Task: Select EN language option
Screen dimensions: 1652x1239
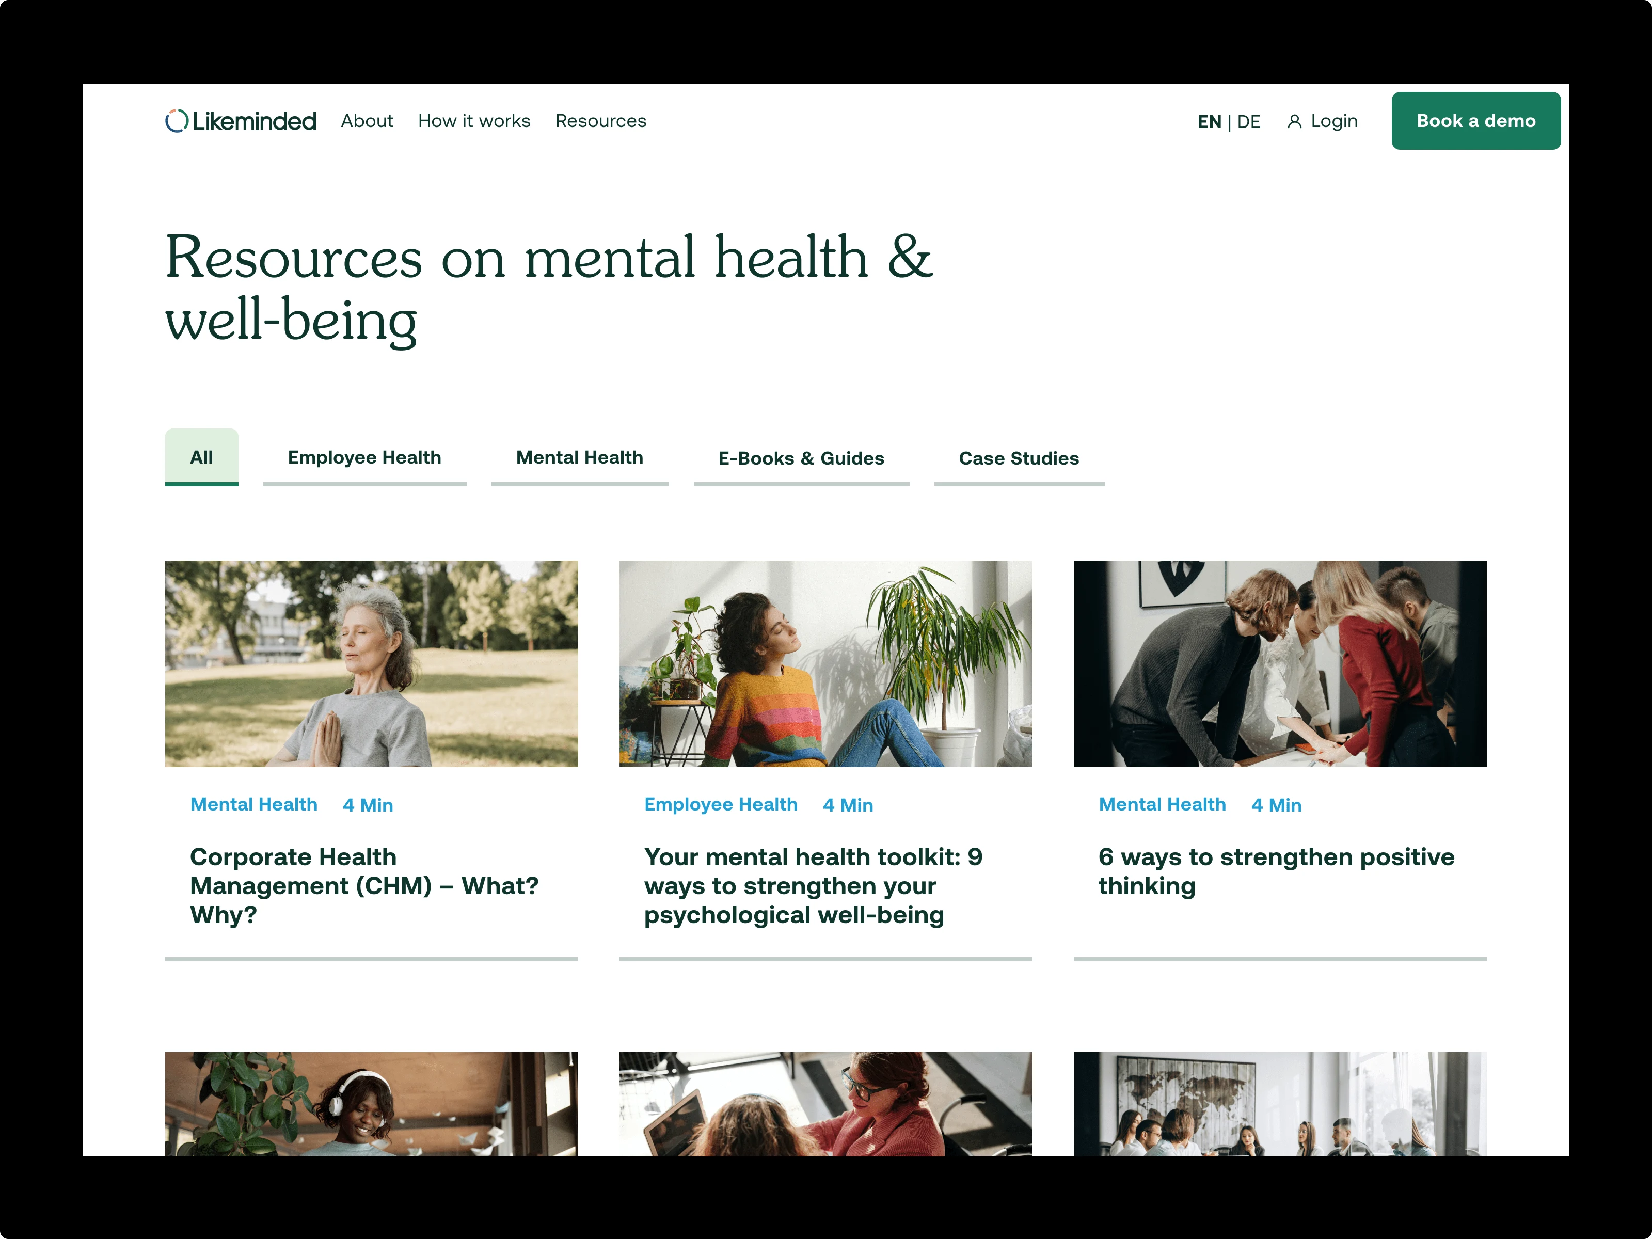Action: 1209,122
